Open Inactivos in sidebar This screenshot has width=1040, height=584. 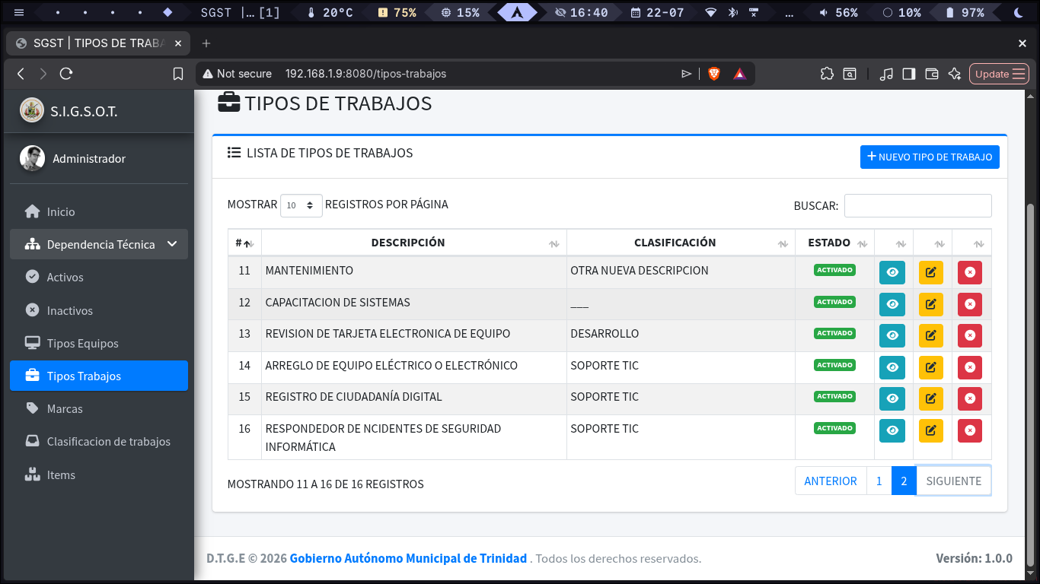pos(99,310)
